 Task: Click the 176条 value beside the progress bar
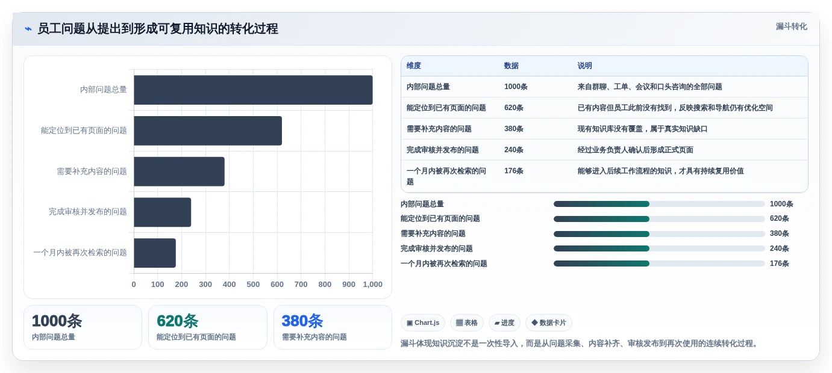click(780, 264)
